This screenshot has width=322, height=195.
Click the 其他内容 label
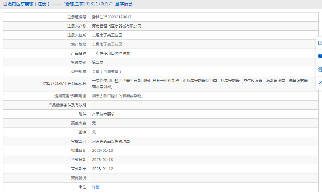point(79,123)
